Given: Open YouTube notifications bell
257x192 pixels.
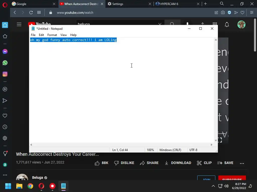Looking at the screenshot, I should tap(227, 24).
